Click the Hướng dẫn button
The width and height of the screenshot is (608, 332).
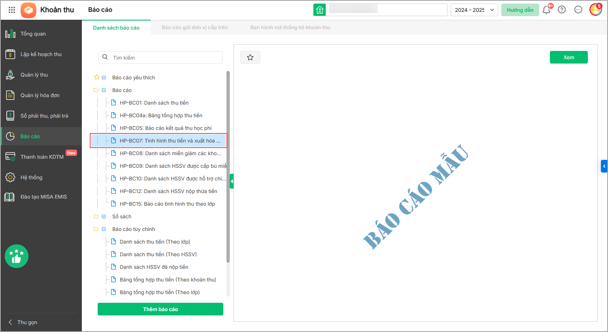(520, 10)
